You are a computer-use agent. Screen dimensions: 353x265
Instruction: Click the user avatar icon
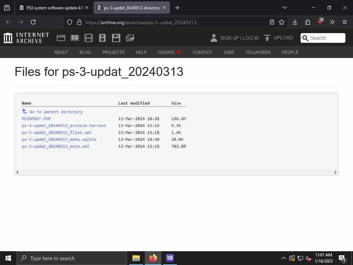point(214,38)
